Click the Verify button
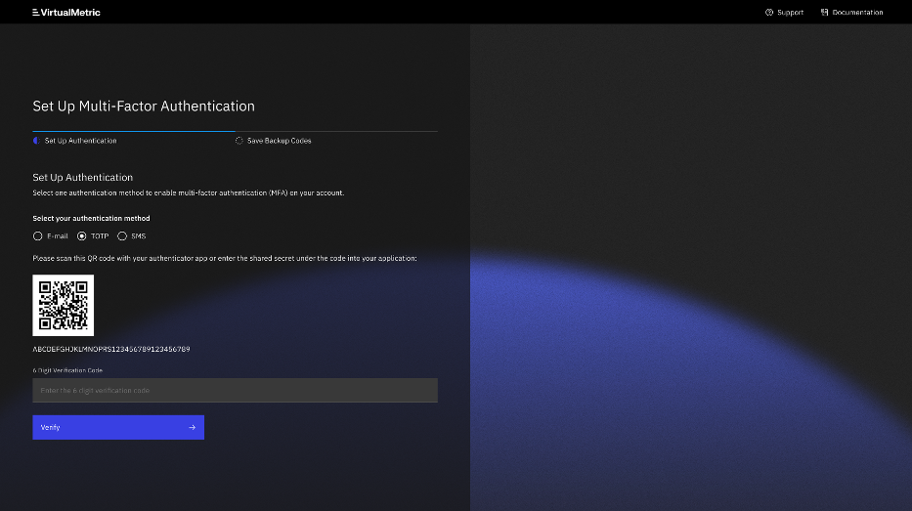912x511 pixels. 118,427
